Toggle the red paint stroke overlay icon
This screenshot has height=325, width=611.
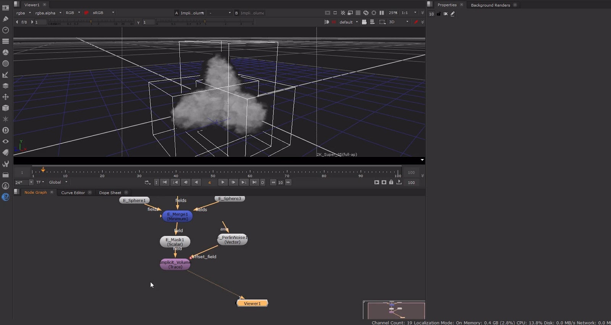click(x=416, y=22)
